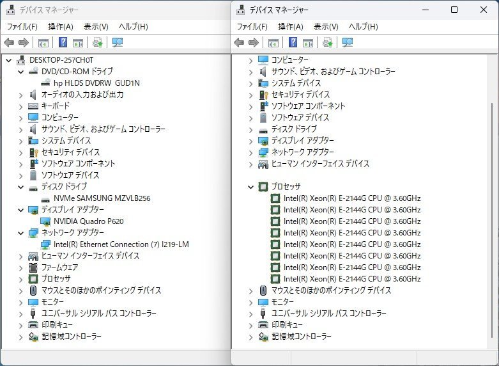Open ファイル(F) menu in left window
This screenshot has height=366, width=499.
pyautogui.click(x=22, y=26)
